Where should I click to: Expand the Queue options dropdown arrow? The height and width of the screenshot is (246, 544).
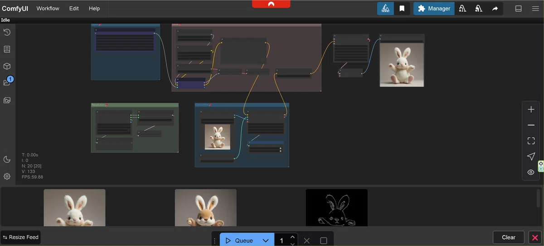point(266,240)
